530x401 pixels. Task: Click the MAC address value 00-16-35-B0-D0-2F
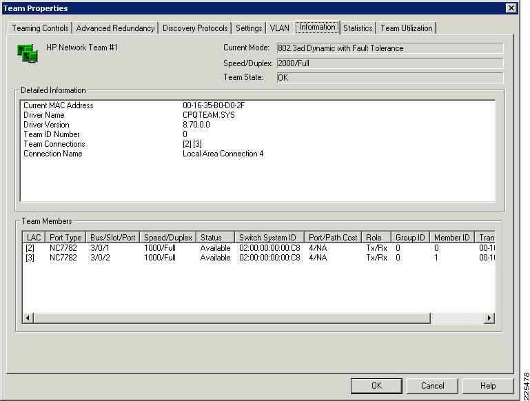(x=214, y=105)
